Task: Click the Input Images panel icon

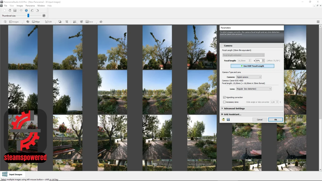Action: click(x=5, y=174)
